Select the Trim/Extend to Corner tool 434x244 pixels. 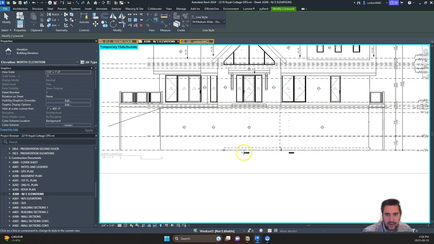(x=122, y=24)
